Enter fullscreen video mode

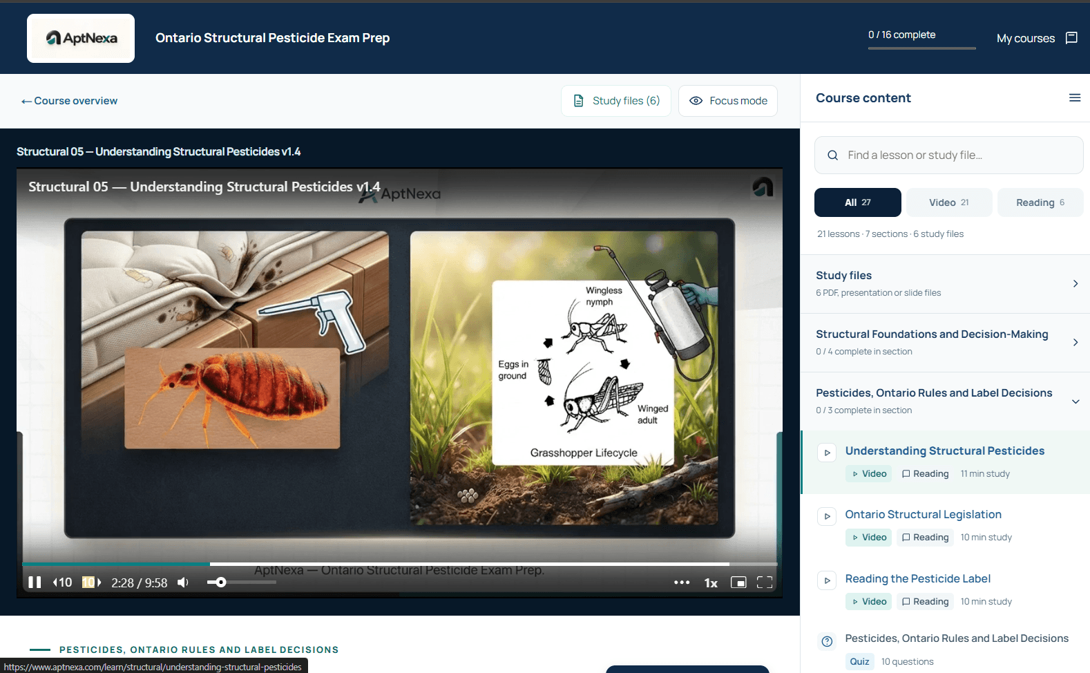765,582
